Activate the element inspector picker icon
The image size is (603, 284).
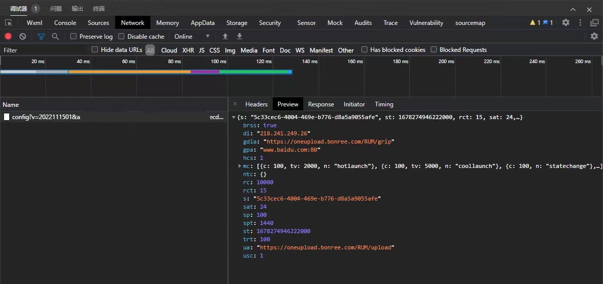(9, 23)
